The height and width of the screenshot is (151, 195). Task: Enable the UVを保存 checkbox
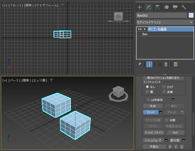pyautogui.click(x=148, y=100)
